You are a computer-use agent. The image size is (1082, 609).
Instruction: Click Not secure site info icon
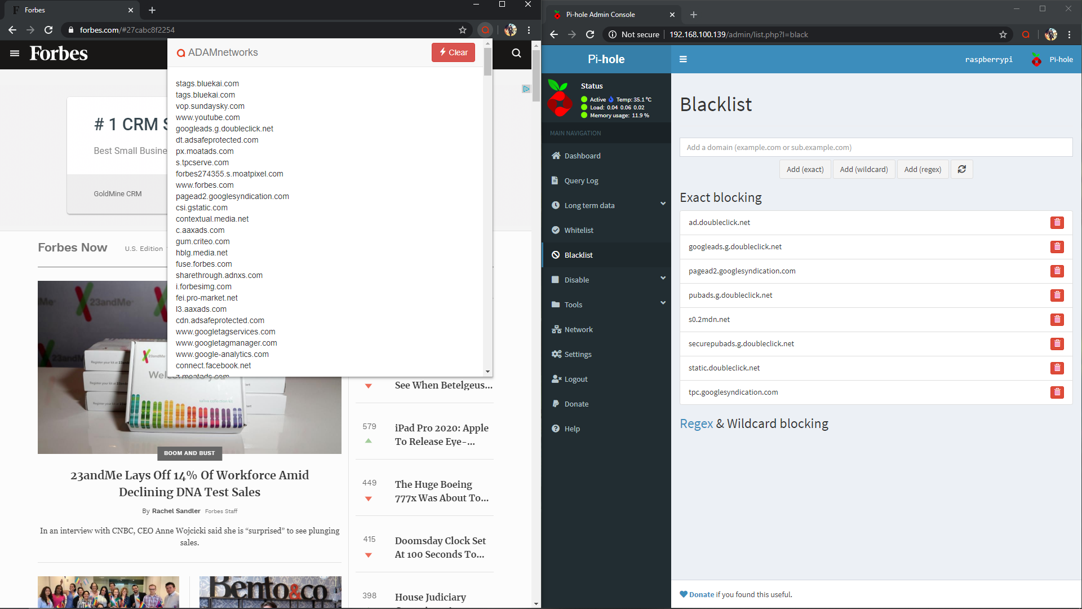coord(613,34)
